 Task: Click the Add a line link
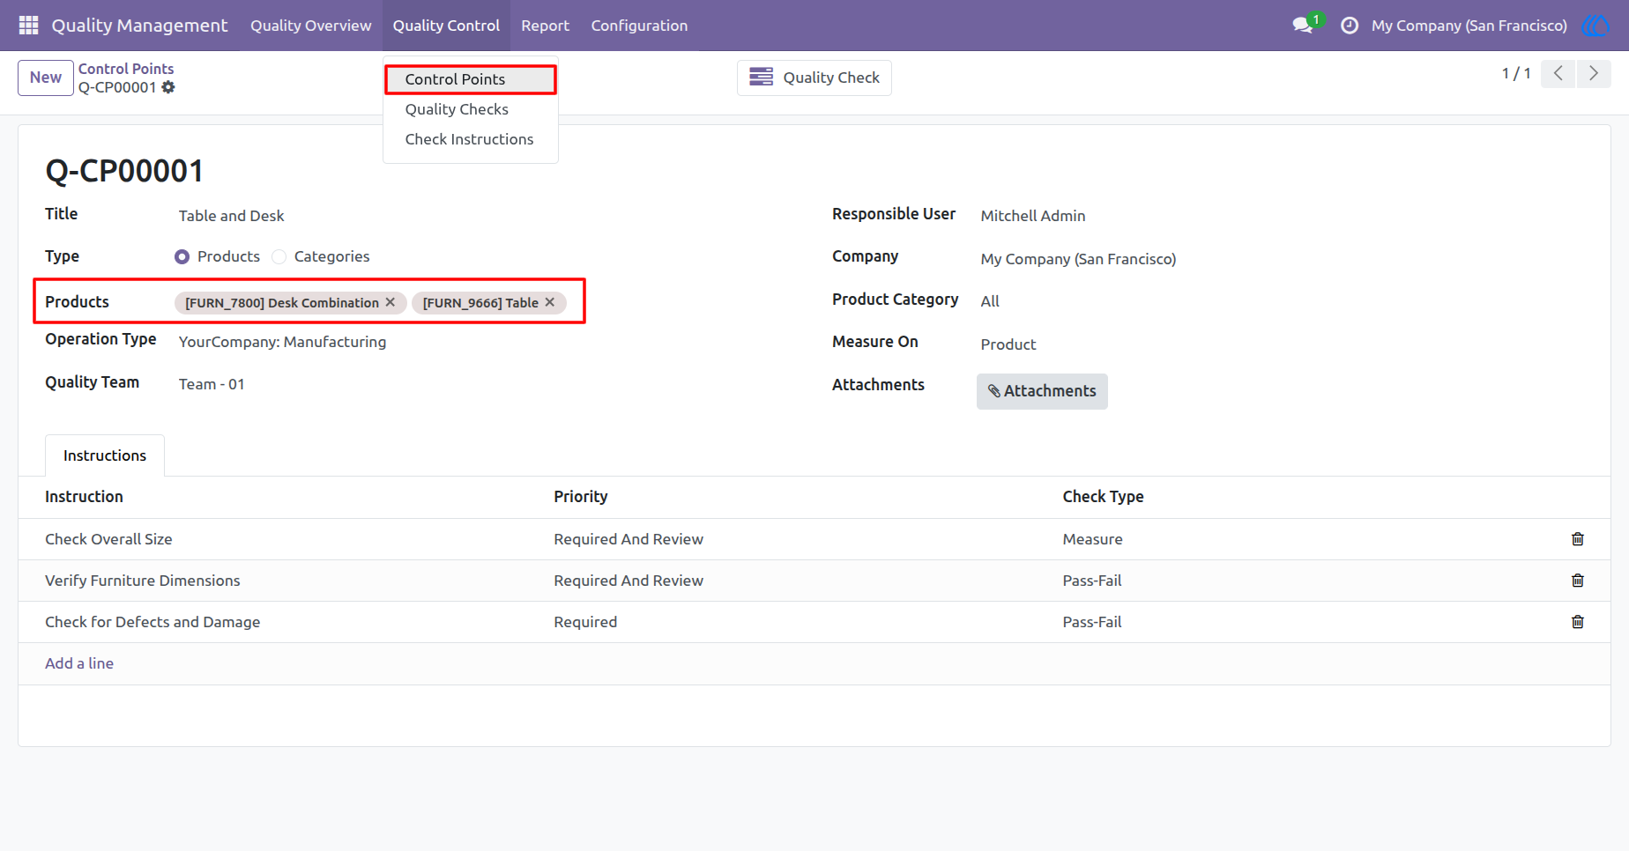79,663
